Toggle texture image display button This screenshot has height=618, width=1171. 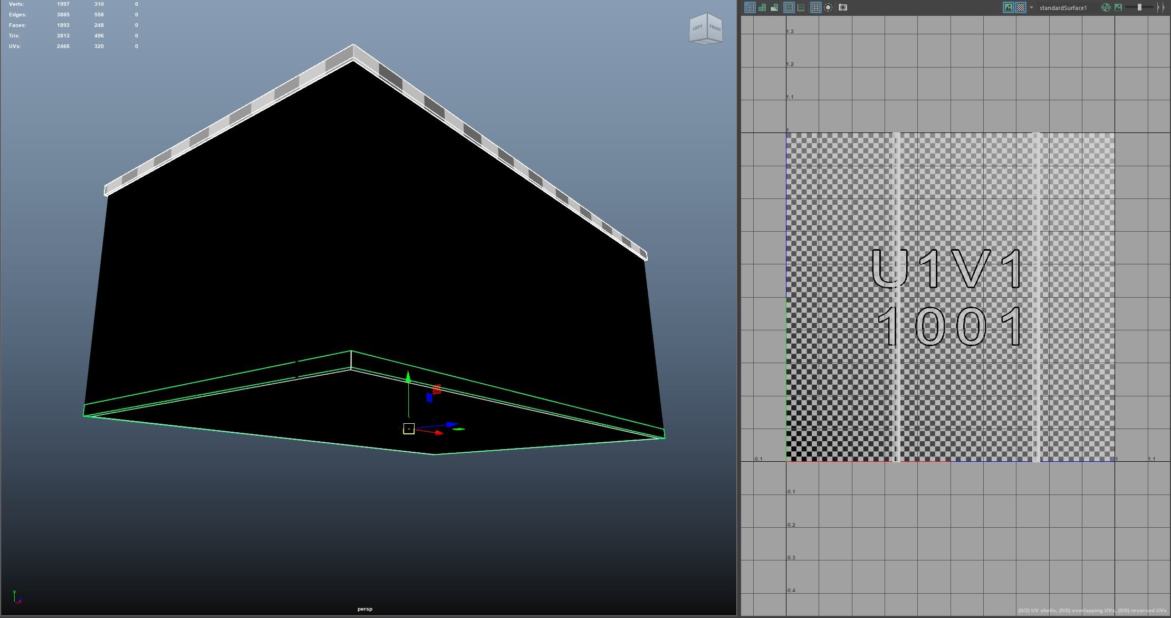click(1009, 7)
